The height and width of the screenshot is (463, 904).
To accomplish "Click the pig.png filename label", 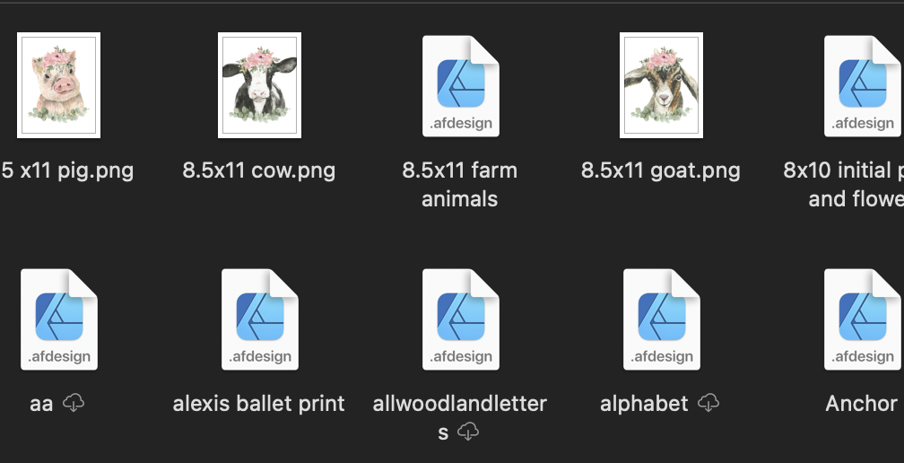I will (x=67, y=170).
